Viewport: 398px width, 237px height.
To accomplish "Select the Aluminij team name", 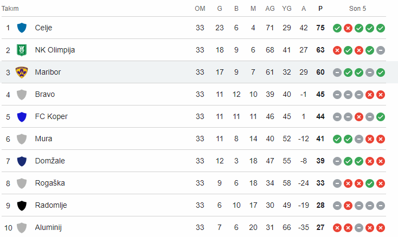I will pos(48,227).
